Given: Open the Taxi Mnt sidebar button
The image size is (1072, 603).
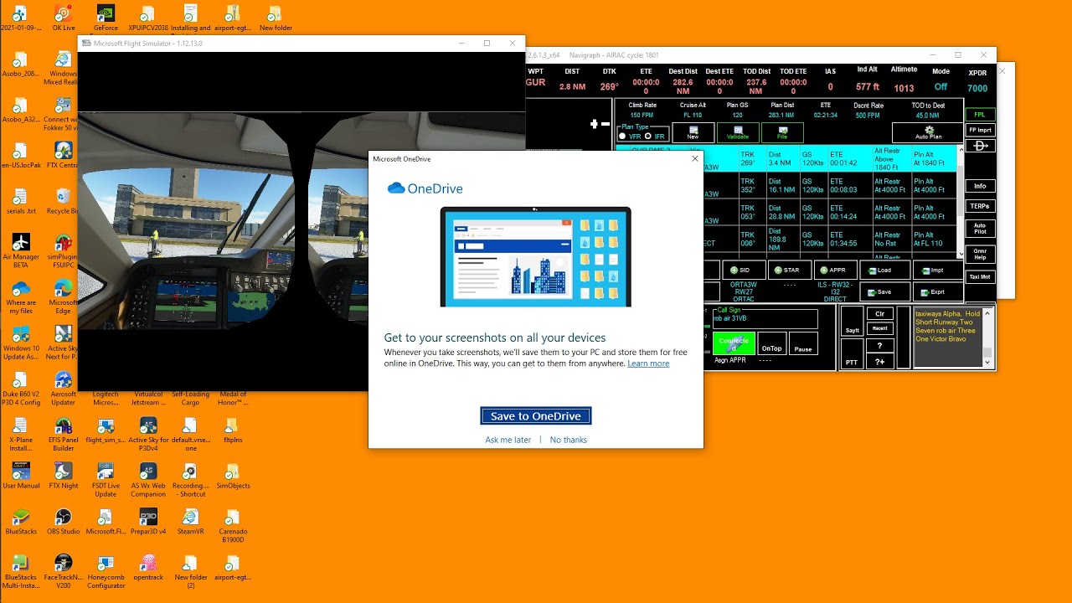Looking at the screenshot, I should coord(980,276).
